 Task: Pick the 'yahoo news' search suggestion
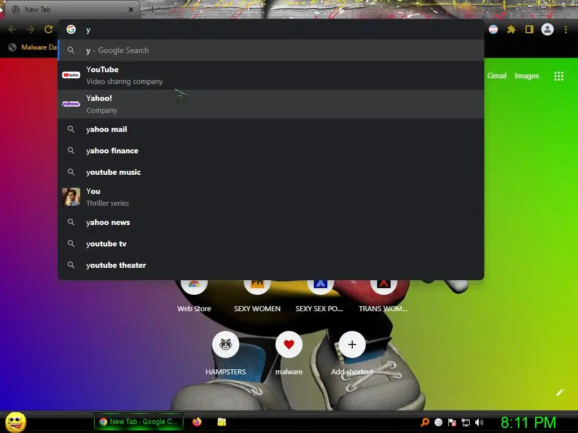tap(270, 222)
